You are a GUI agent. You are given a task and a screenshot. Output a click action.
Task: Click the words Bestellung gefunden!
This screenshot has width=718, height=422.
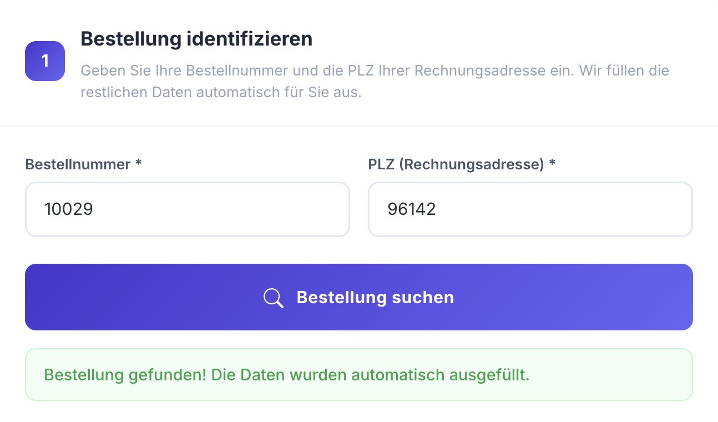click(125, 375)
